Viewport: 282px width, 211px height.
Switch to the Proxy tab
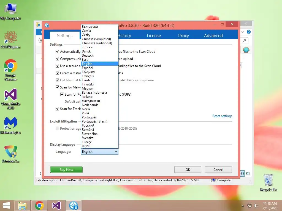(183, 35)
